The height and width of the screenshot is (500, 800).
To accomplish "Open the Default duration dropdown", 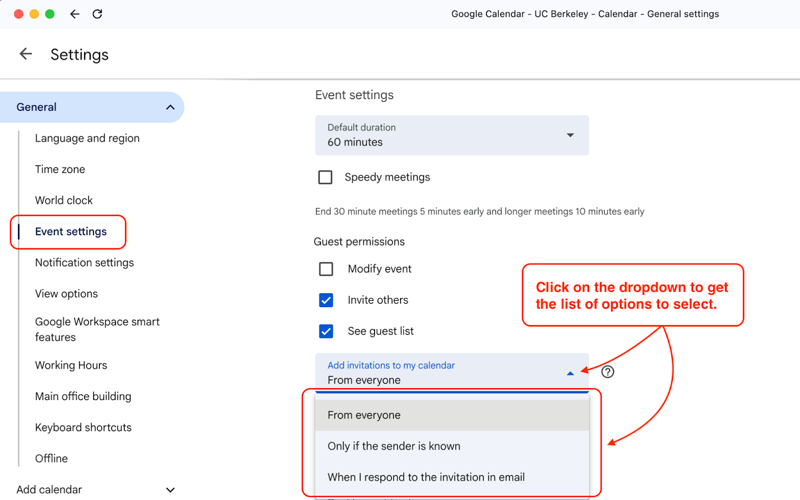I will pos(569,135).
